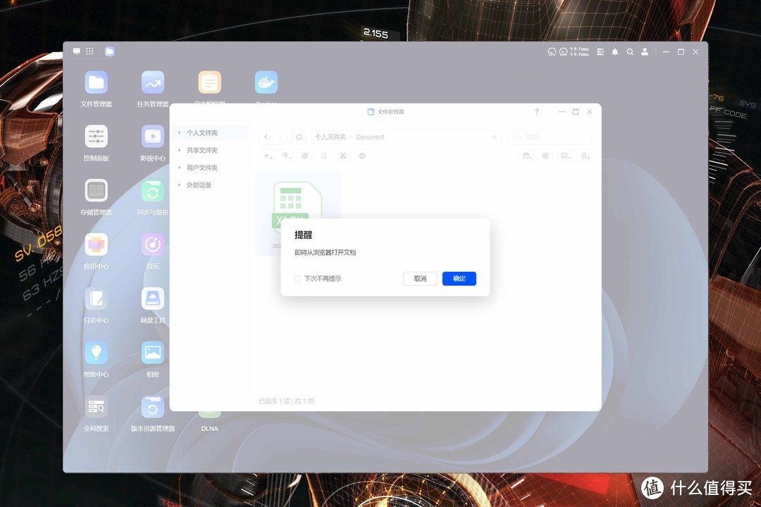Click the network speed indicator

click(x=579, y=51)
